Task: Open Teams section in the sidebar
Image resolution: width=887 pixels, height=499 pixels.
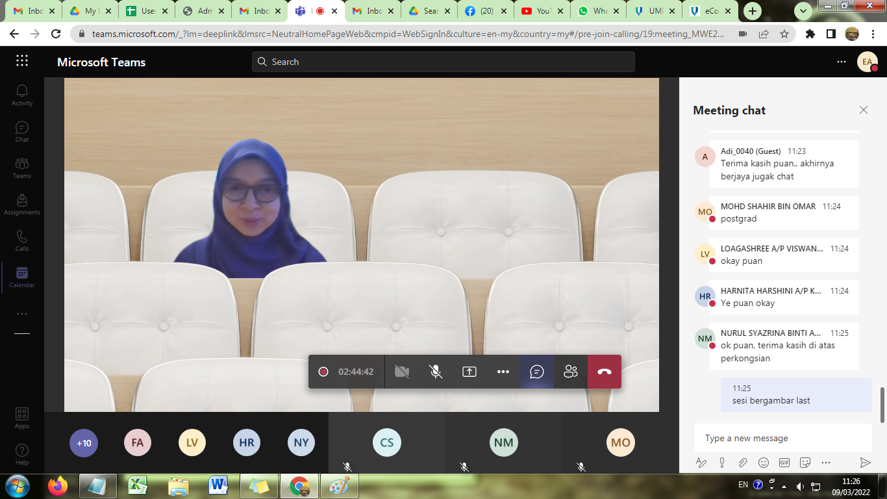Action: pyautogui.click(x=22, y=168)
